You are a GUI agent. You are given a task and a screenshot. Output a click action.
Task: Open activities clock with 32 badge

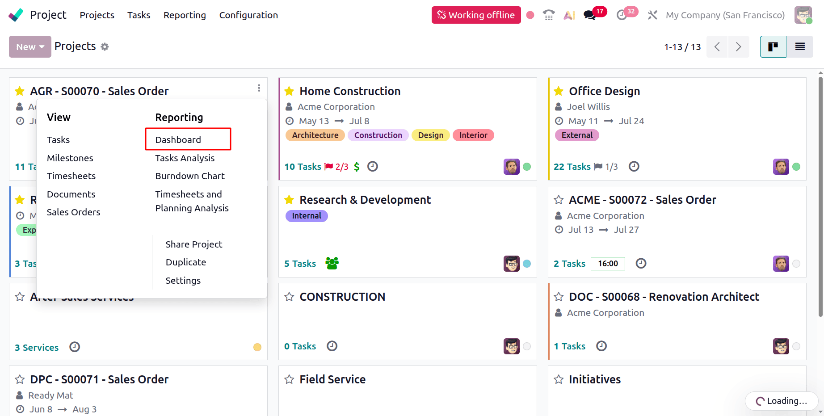(x=622, y=15)
